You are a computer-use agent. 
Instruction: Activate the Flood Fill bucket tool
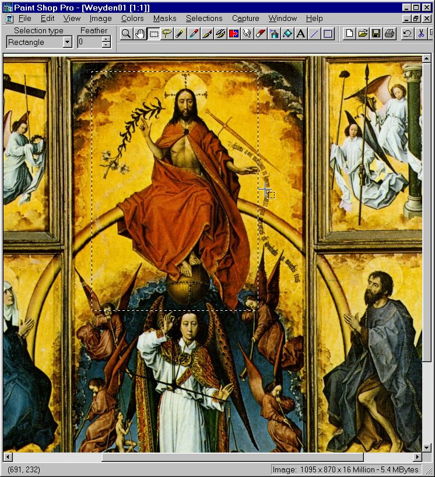tap(287, 34)
